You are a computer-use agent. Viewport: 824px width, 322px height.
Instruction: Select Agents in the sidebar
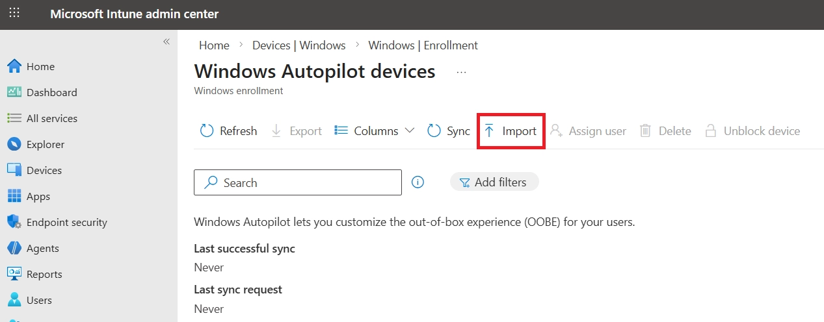pyautogui.click(x=42, y=248)
